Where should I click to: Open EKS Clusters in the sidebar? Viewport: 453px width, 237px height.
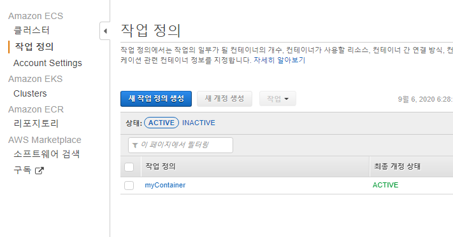[x=30, y=93]
